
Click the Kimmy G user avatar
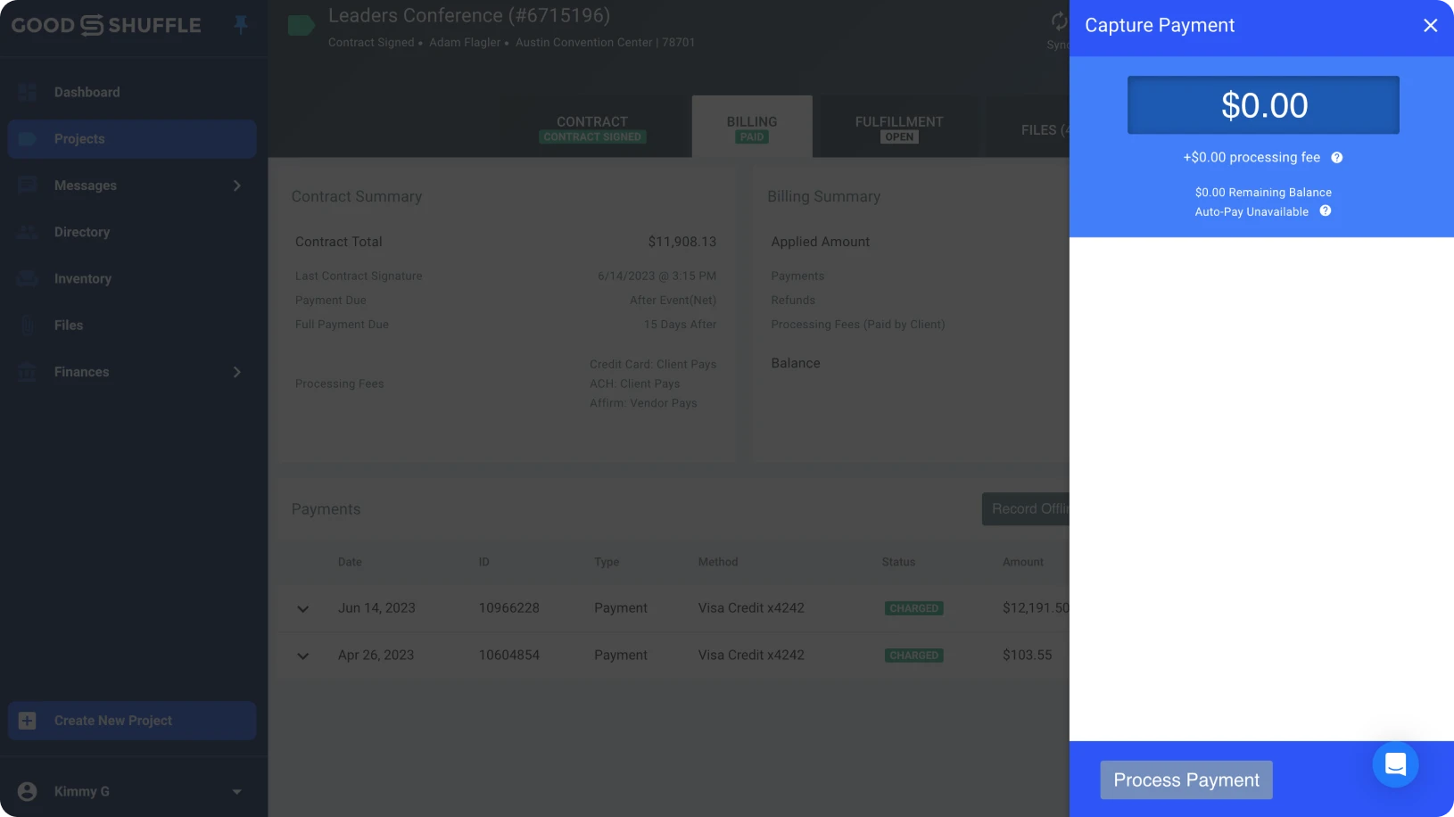28,791
